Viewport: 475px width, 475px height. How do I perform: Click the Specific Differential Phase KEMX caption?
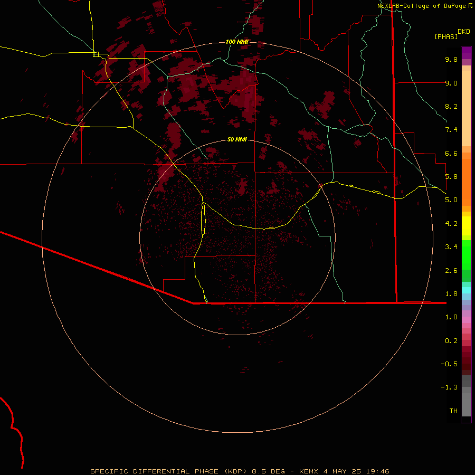(x=240, y=471)
